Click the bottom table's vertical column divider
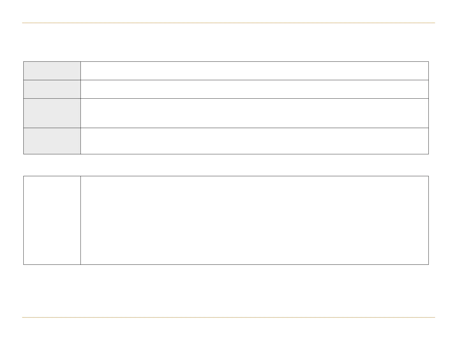Viewport: 457px width, 353px height. (x=80, y=220)
